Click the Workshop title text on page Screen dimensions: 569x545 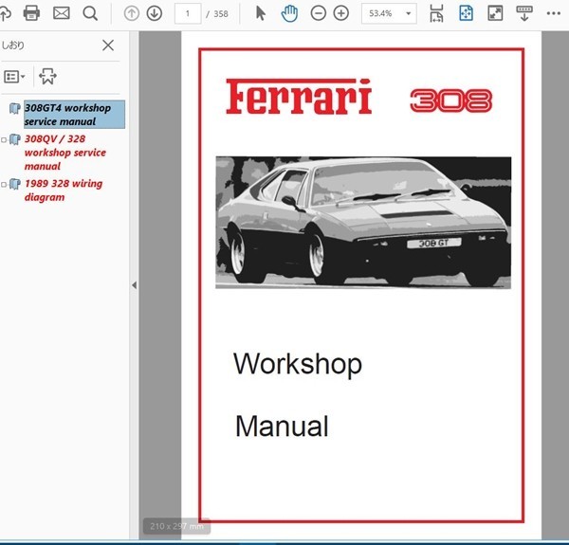(298, 364)
